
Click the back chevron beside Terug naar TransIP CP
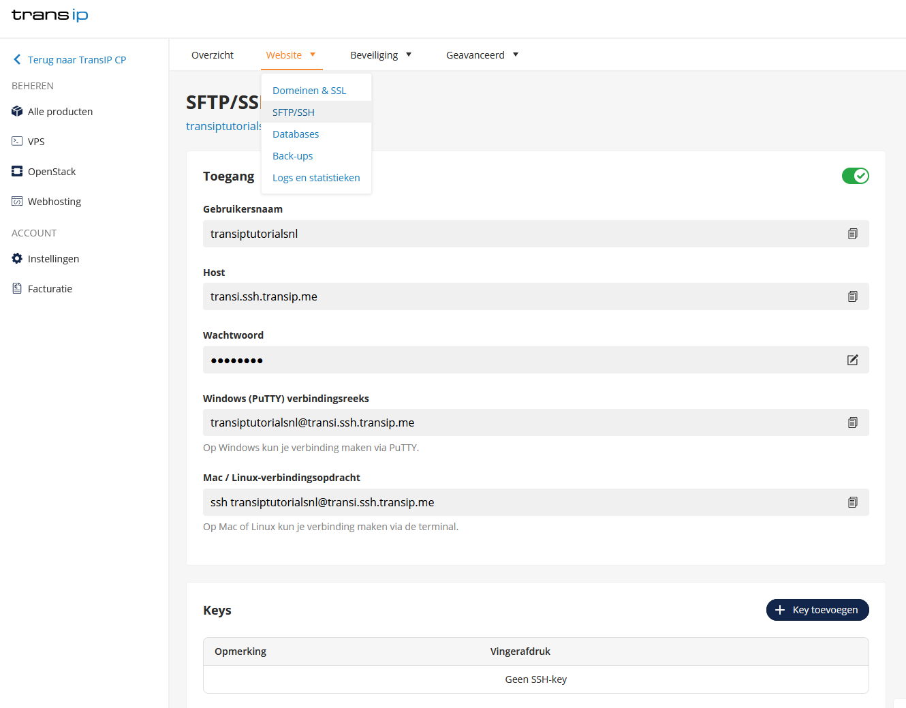pos(17,59)
